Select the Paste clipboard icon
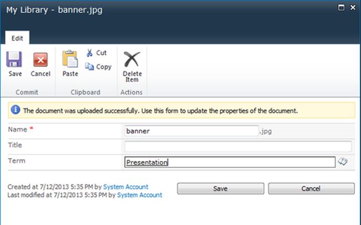 click(70, 59)
